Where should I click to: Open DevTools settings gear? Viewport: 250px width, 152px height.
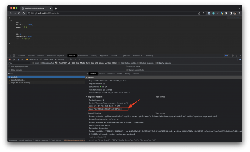[x=232, y=56]
